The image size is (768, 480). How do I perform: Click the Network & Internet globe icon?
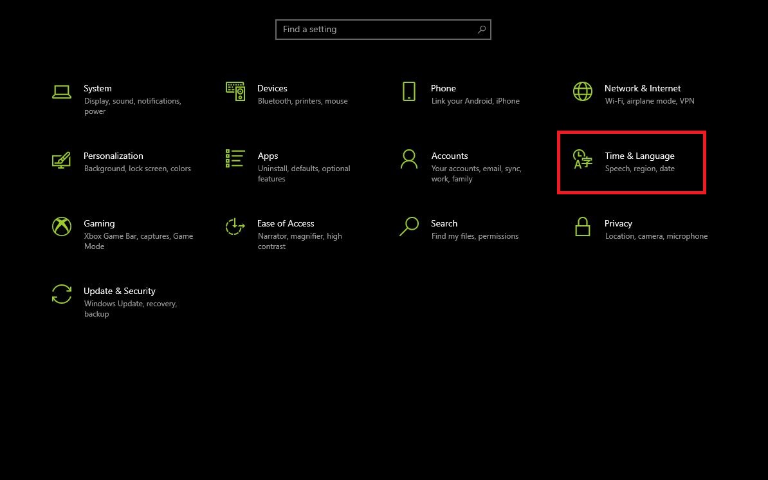(x=582, y=91)
